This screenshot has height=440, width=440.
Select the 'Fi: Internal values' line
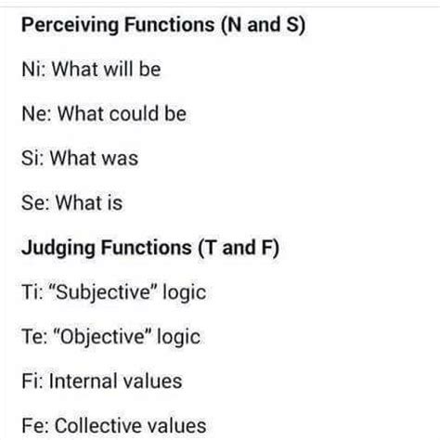102,381
